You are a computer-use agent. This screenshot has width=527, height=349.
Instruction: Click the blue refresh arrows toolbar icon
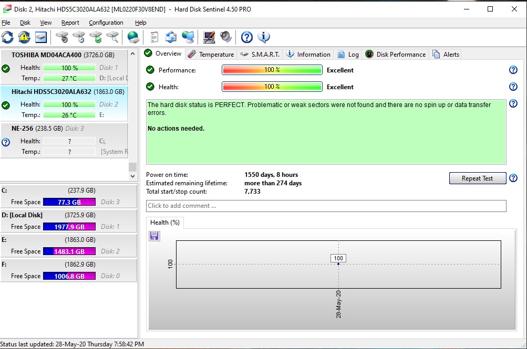(7, 37)
